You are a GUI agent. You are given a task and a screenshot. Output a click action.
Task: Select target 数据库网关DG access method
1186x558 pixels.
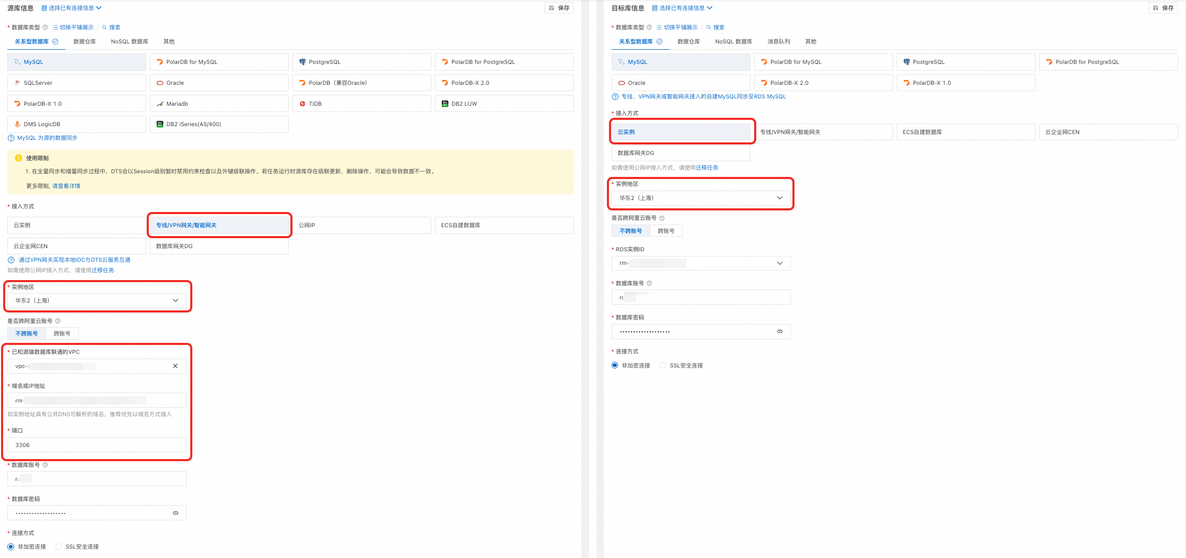[681, 153]
